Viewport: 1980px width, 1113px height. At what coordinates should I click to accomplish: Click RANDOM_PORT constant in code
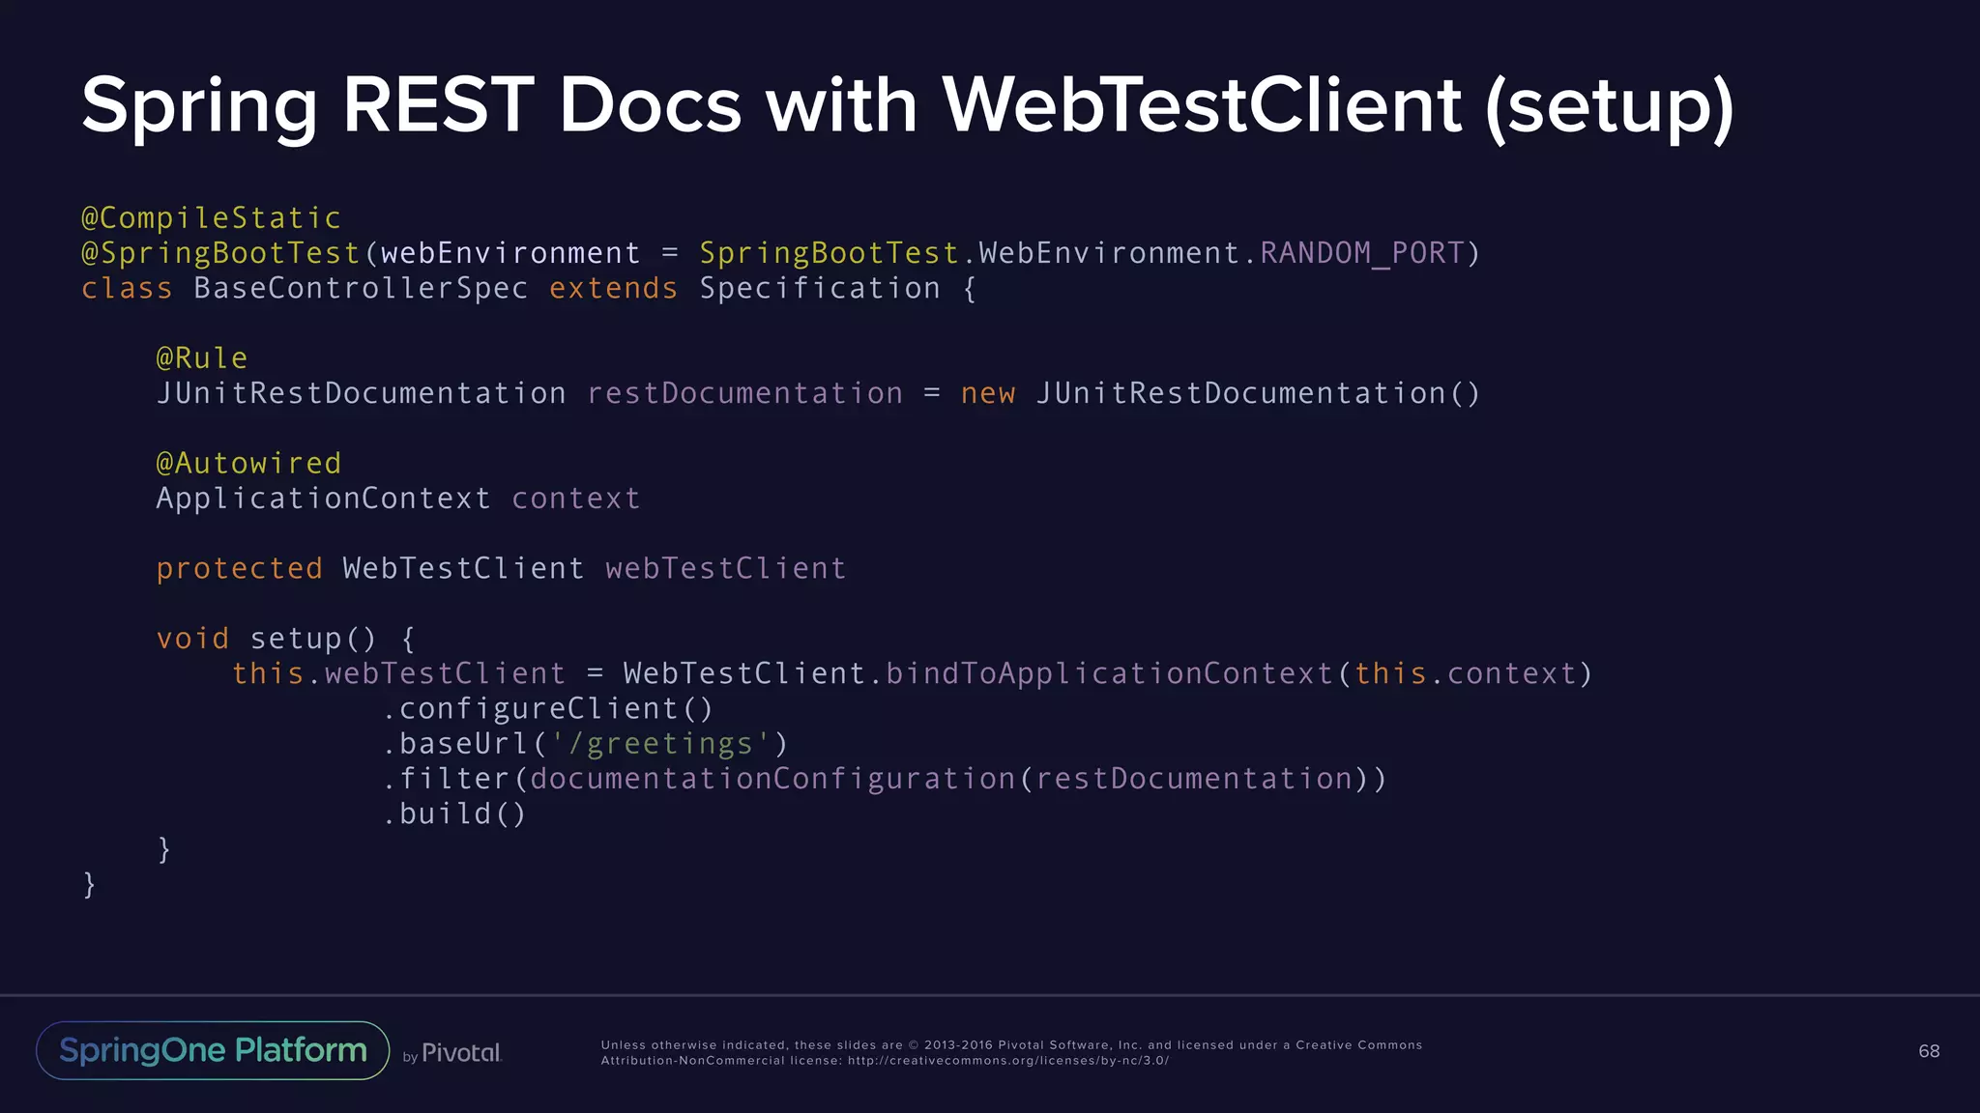(x=1361, y=253)
